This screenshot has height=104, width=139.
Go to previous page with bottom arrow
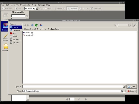[67, 99]
